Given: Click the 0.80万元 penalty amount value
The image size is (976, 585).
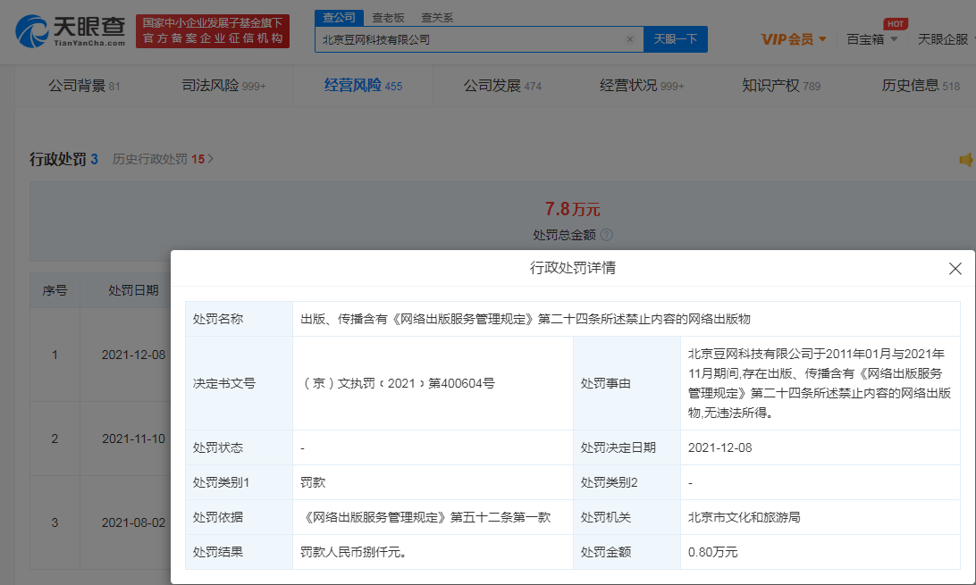Looking at the screenshot, I should 712,552.
